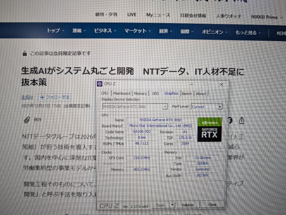Click the フォローする button
The width and height of the screenshot is (286, 215).
[55, 97]
